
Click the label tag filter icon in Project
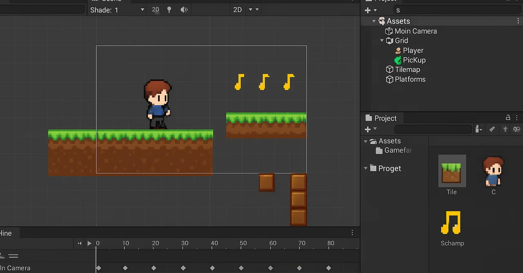pos(492,129)
